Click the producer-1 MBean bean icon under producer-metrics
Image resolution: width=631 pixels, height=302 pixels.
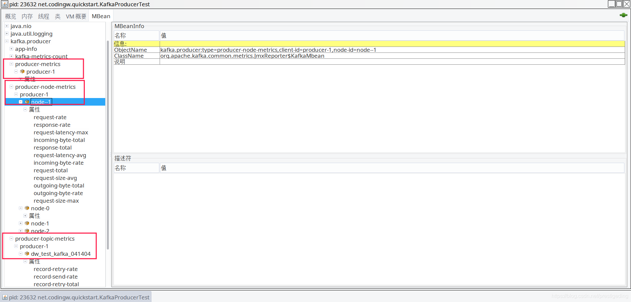tap(22, 71)
